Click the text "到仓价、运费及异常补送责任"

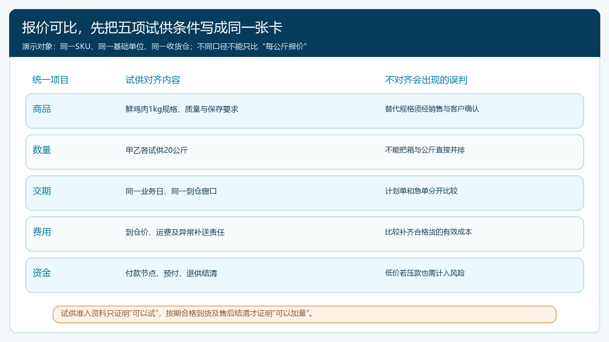[175, 232]
